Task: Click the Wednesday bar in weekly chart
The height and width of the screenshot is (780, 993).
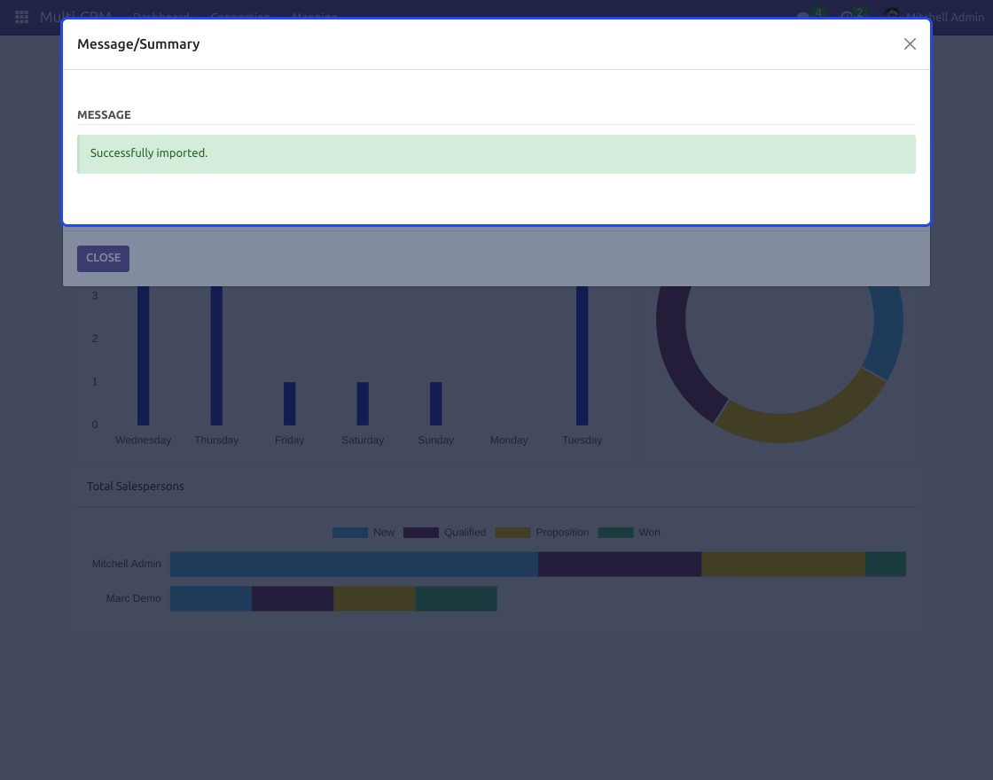Action: [x=143, y=355]
